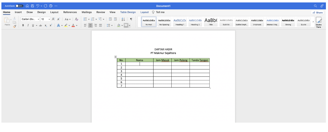Apply the Title style
Viewport: 328px width, 132px height.
click(211, 22)
